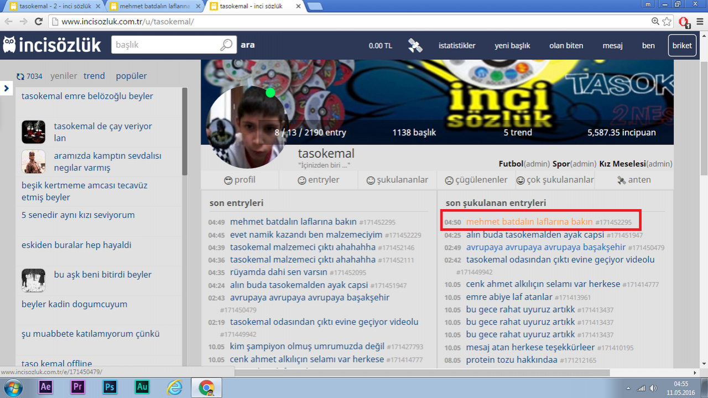708x398 pixels.
Task: Open mesaj in the top menu
Action: click(x=612, y=45)
